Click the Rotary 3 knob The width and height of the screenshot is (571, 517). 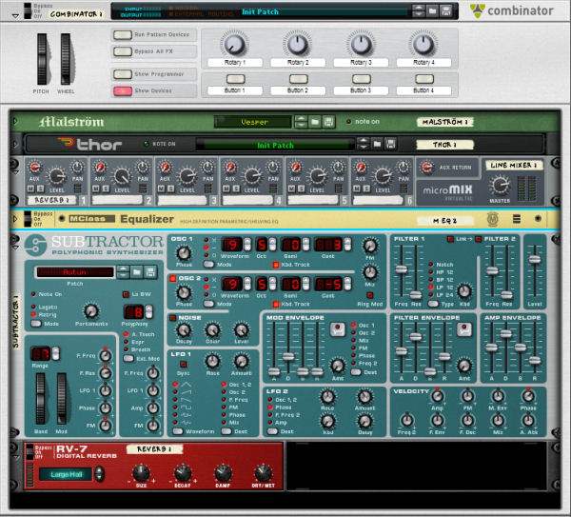[361, 44]
